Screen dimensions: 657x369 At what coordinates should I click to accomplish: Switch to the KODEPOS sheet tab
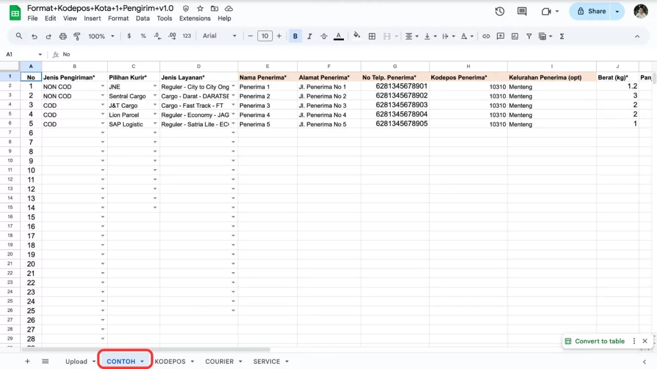[170, 361]
